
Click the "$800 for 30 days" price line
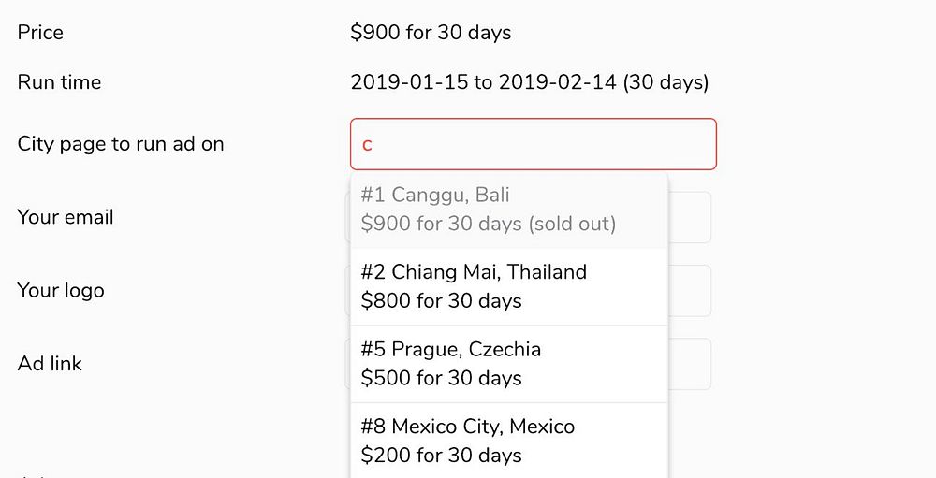click(441, 301)
